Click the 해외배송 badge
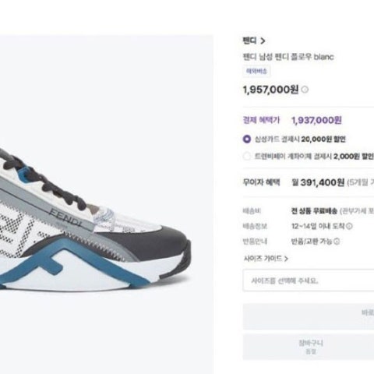The height and width of the screenshot is (374, 374). (256, 71)
